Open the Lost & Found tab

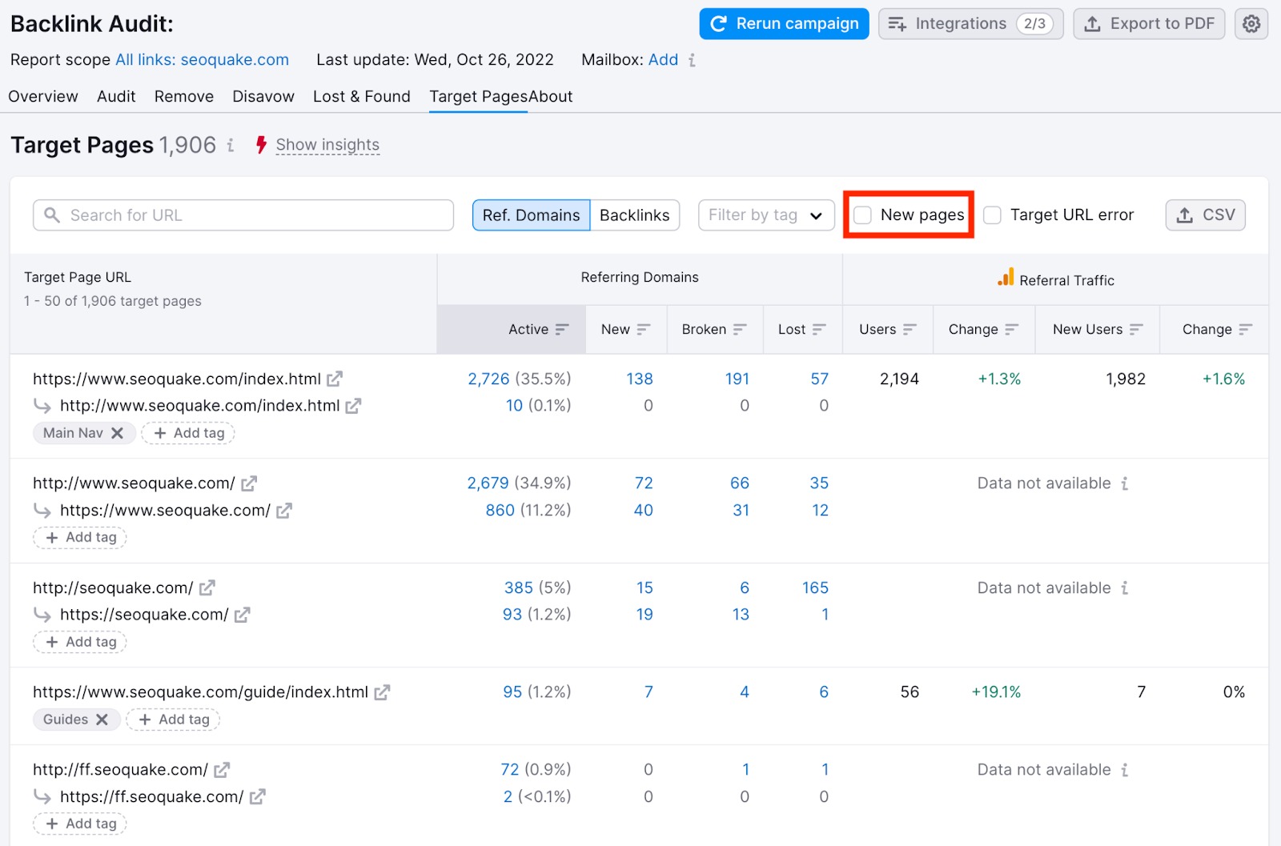click(x=361, y=96)
